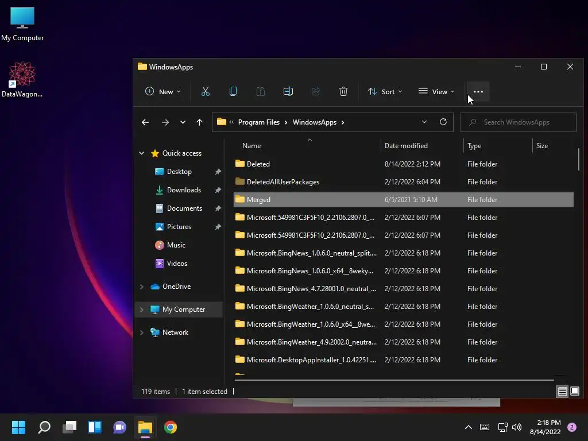
Task: Open Task View on taskbar
Action: tap(69, 427)
